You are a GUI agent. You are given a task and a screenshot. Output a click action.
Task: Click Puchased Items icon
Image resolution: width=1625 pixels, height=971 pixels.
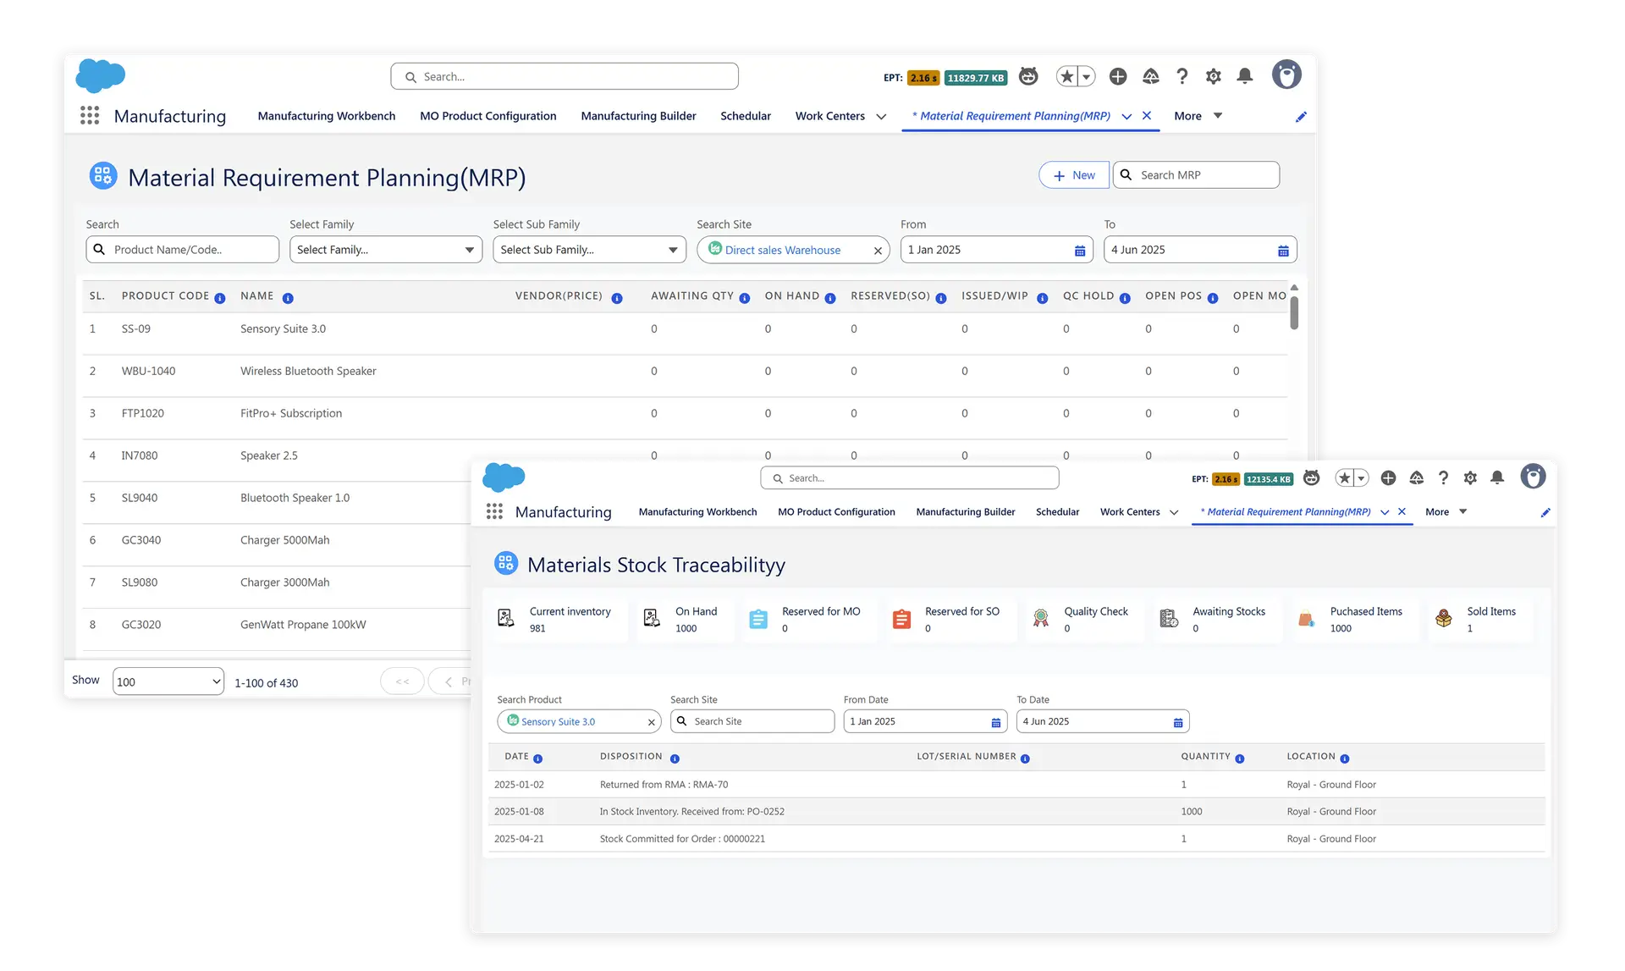click(x=1307, y=619)
